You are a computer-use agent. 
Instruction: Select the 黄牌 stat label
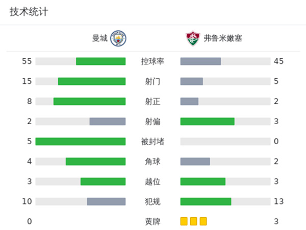click(152, 221)
